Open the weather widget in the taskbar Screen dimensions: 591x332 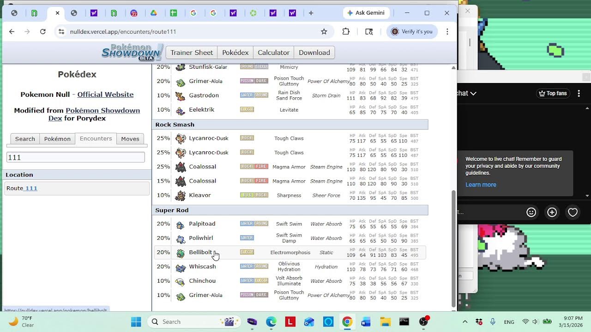[22, 321]
